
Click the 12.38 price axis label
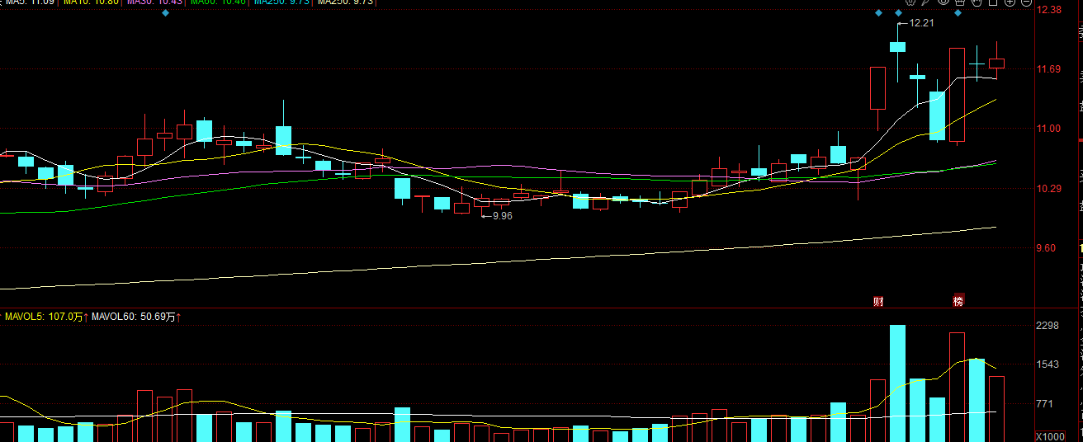click(1049, 10)
